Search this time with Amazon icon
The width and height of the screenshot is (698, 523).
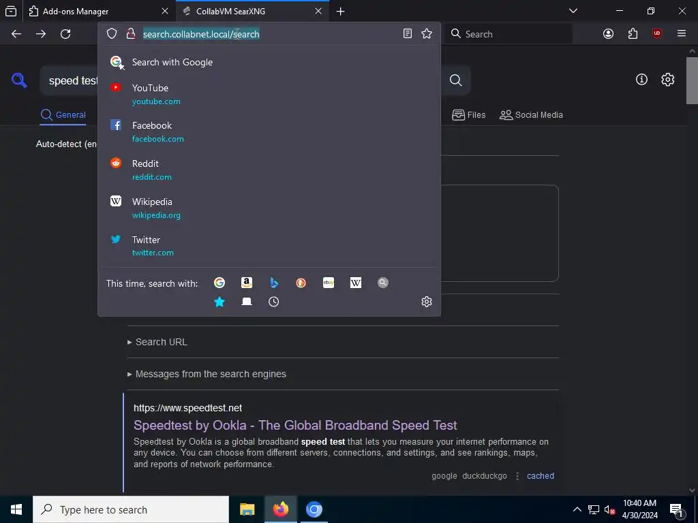pos(247,283)
